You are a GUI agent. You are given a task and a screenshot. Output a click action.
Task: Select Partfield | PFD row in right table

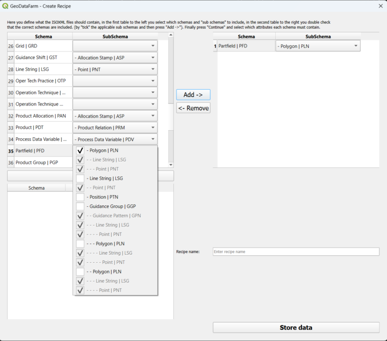tap(246, 46)
